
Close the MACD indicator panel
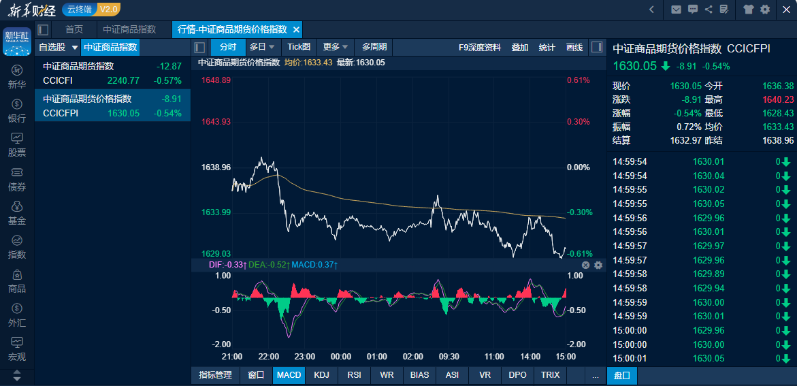(585, 265)
